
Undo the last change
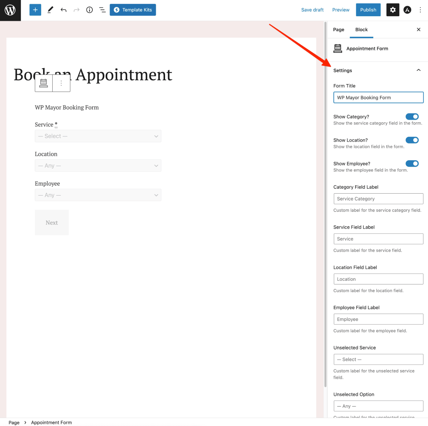64,10
